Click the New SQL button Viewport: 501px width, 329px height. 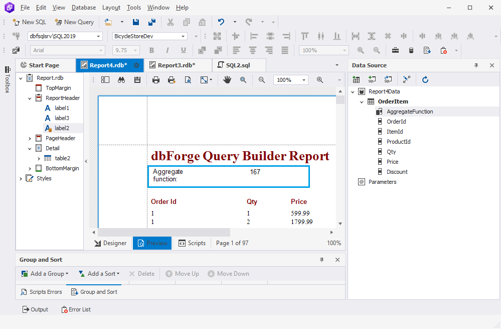coord(30,22)
